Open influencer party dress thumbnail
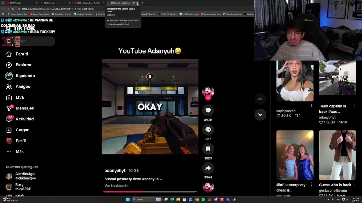 295,155
